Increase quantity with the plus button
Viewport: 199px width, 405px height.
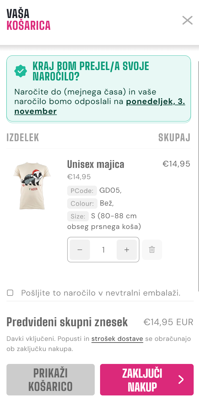pos(127,250)
